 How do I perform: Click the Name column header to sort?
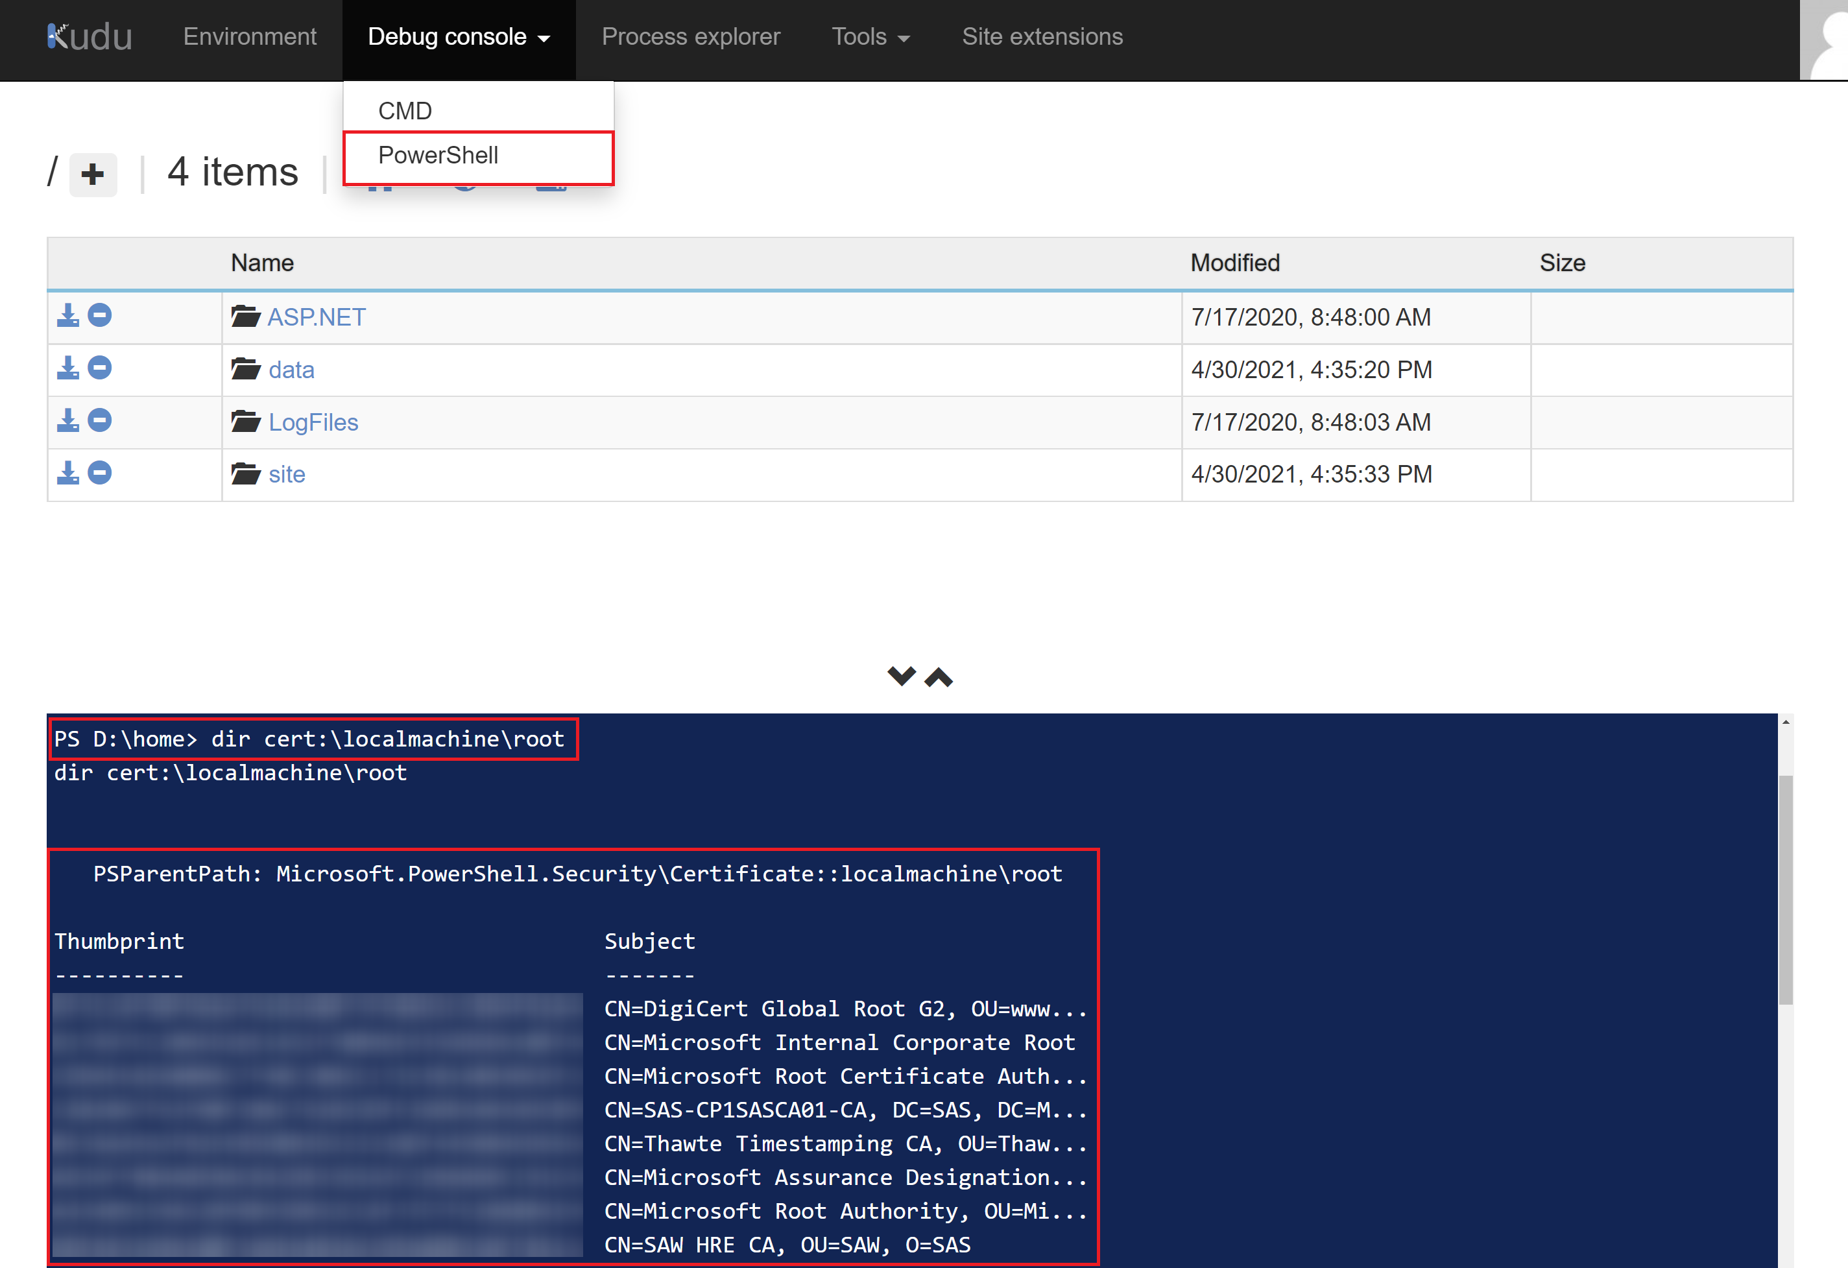[263, 262]
